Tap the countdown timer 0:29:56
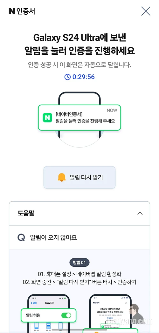The width and height of the screenshot is (159, 333). [83, 77]
